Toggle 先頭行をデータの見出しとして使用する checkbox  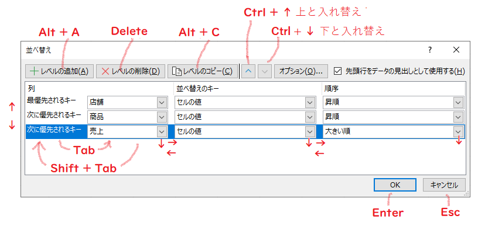[x=337, y=71]
